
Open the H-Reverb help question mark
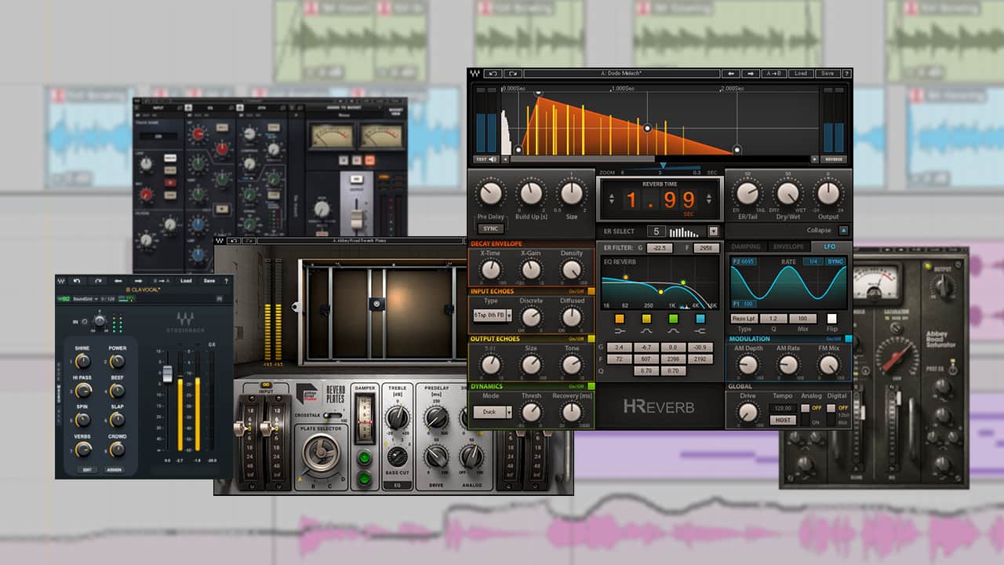coord(846,73)
